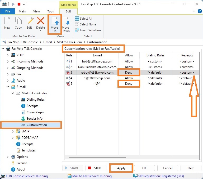
Task: Switch to the Tools ribbon tab
Action: point(51,11)
